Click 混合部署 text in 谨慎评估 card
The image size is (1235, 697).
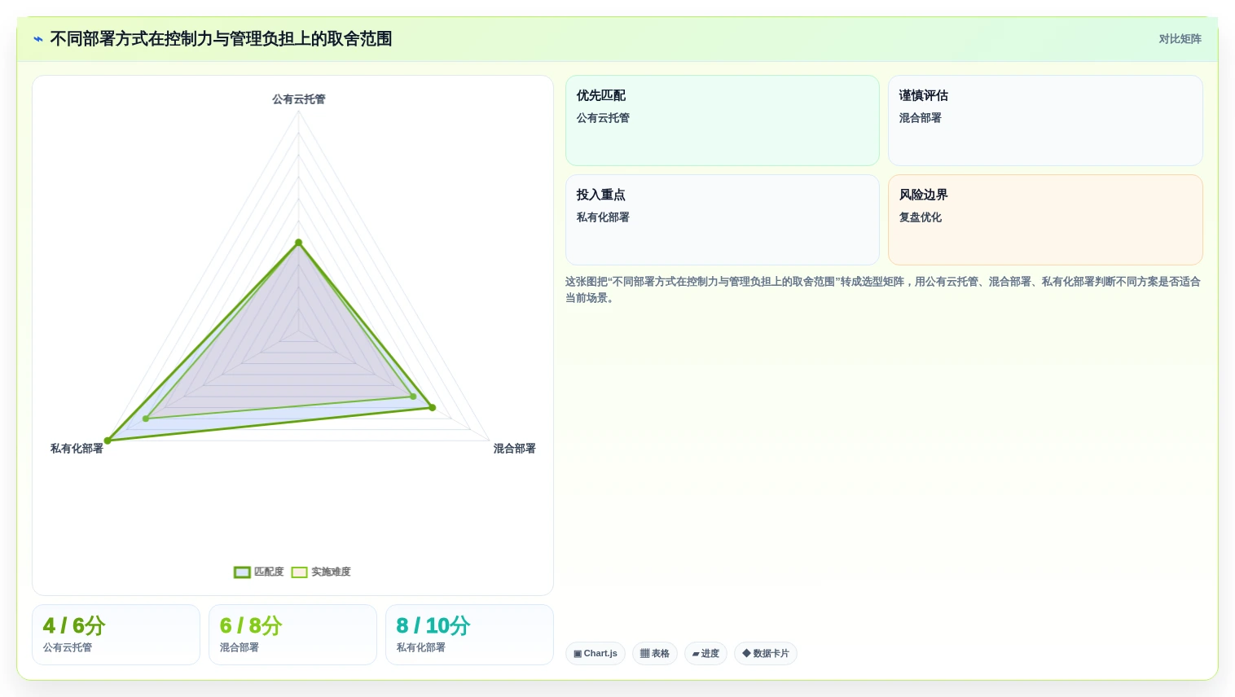point(921,118)
